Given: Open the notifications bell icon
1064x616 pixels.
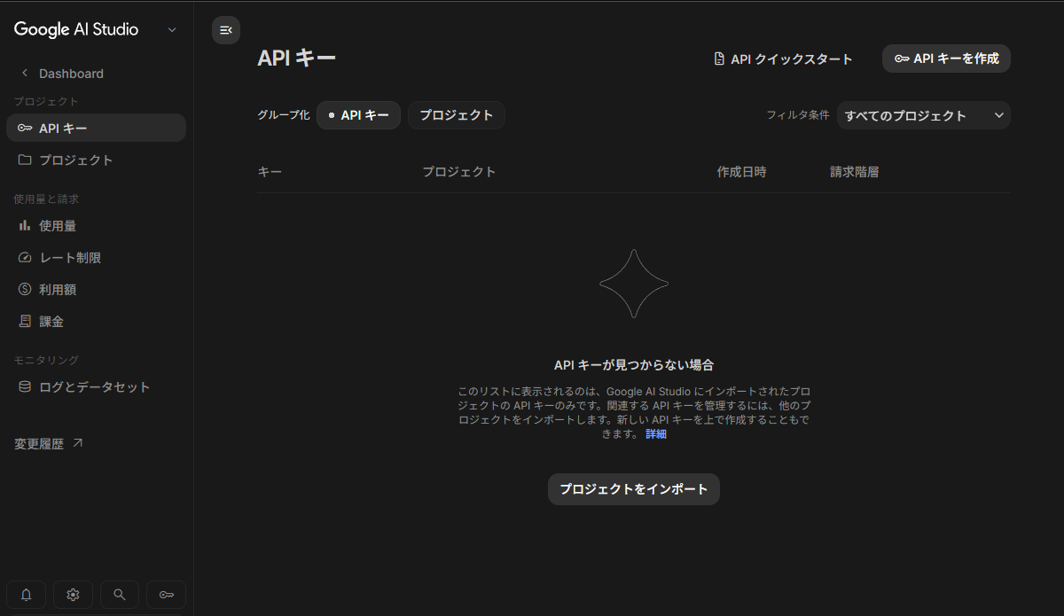Looking at the screenshot, I should point(27,595).
